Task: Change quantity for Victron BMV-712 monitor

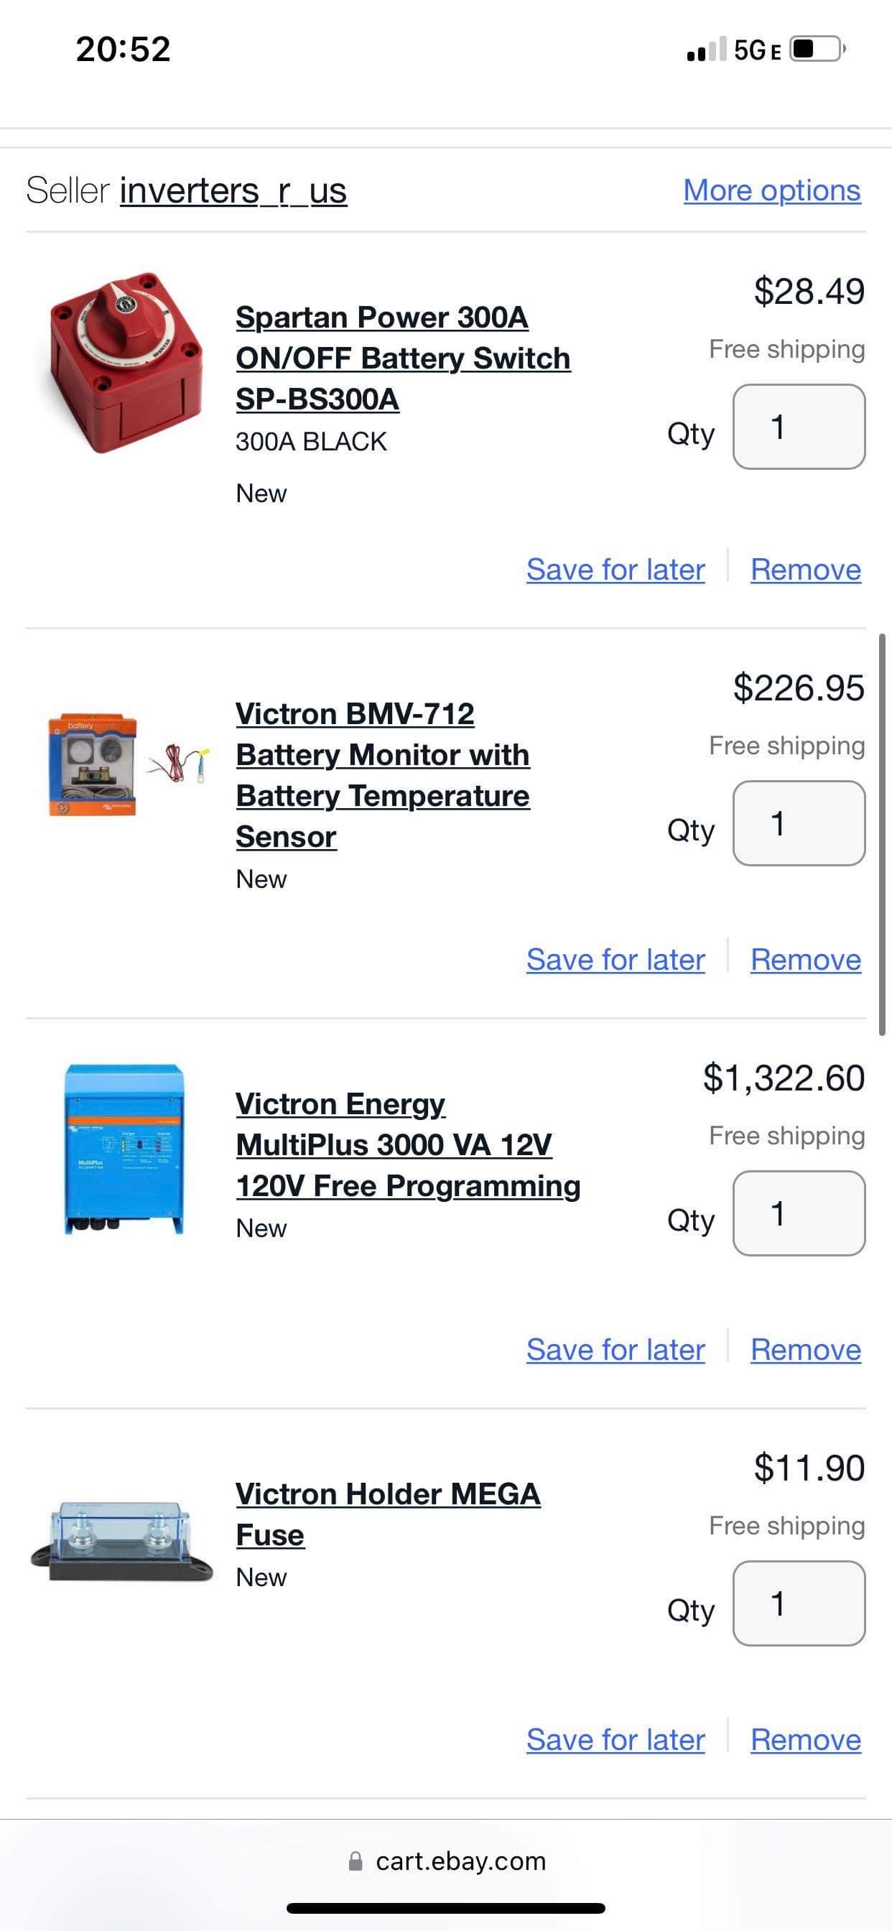Action: coord(799,823)
